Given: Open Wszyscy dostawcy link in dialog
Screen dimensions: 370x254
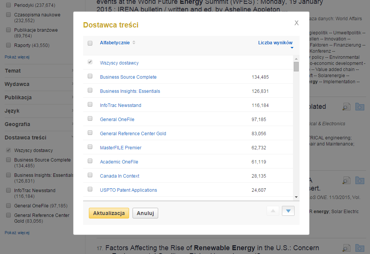Looking at the screenshot, I should point(119,63).
